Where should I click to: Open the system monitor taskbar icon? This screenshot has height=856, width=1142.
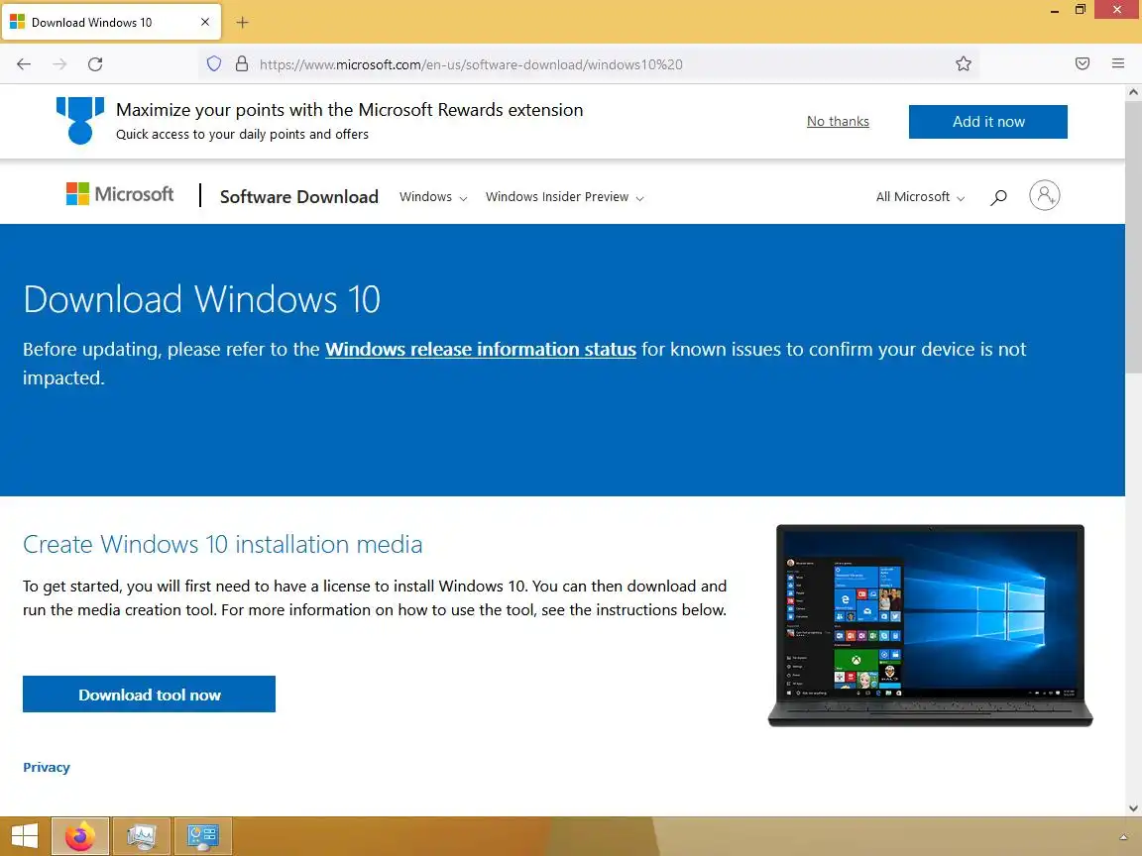click(142, 835)
